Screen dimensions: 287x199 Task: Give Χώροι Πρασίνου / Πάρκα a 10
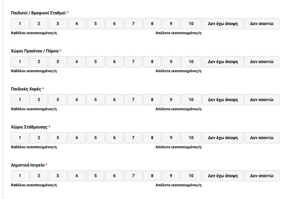[x=191, y=62]
